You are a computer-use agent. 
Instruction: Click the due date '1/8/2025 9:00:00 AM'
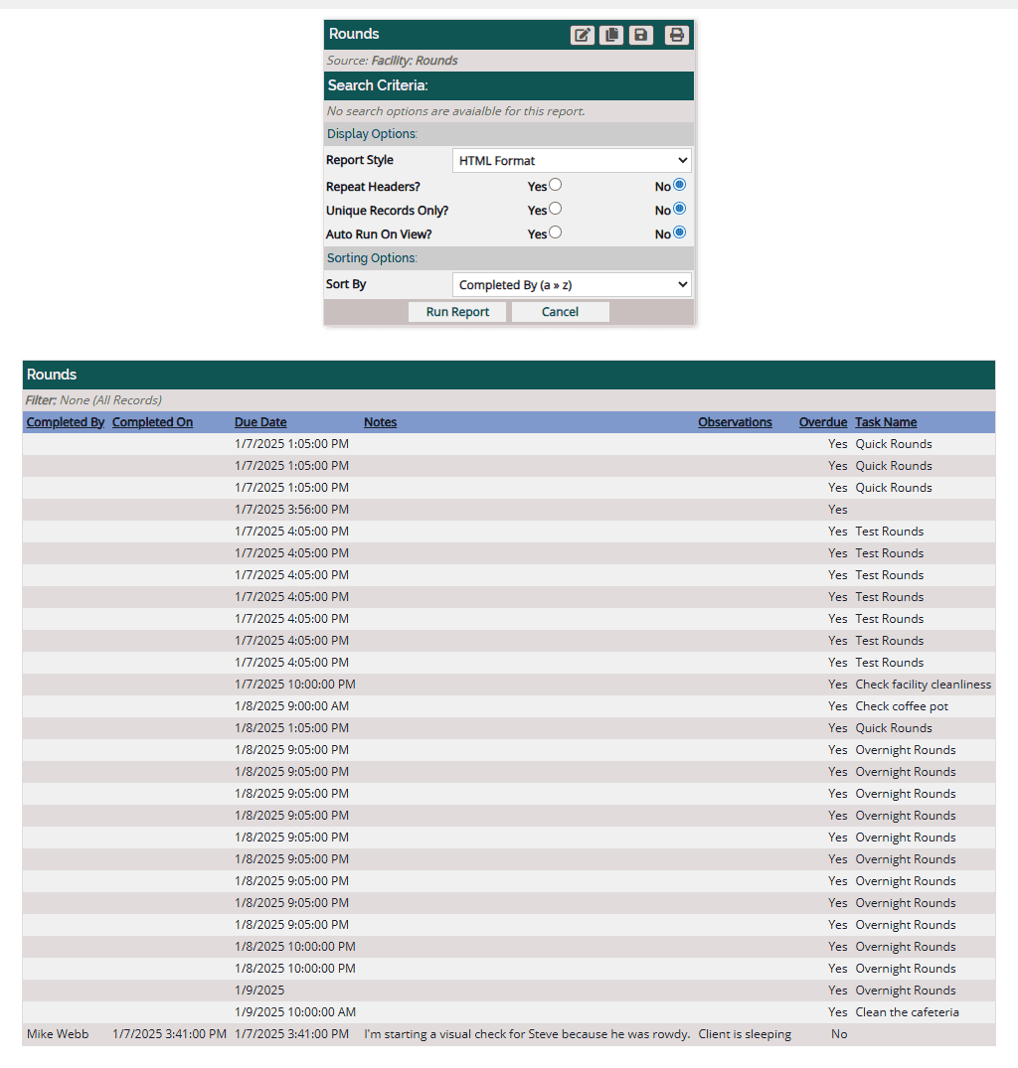click(291, 706)
